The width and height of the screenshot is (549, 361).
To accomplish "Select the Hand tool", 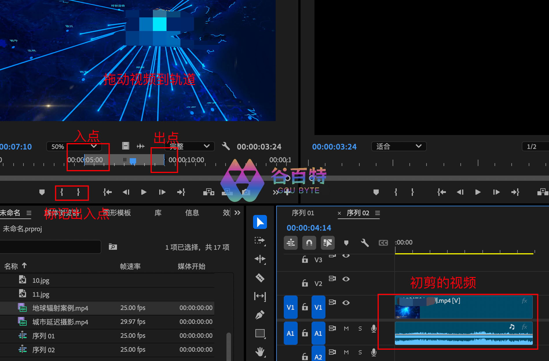I will click(260, 352).
